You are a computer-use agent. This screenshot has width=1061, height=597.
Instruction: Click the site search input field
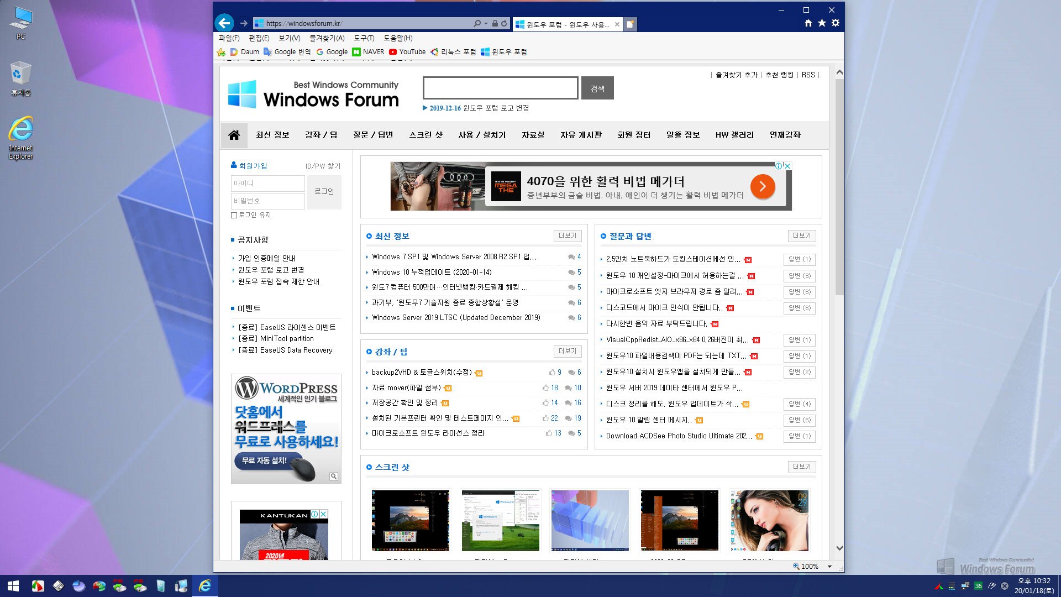pos(501,88)
